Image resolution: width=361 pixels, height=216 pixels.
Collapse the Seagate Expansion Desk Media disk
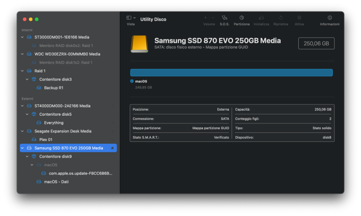(x=23, y=131)
